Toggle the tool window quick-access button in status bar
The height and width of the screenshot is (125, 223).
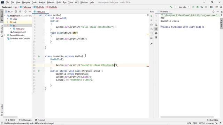point(2,123)
